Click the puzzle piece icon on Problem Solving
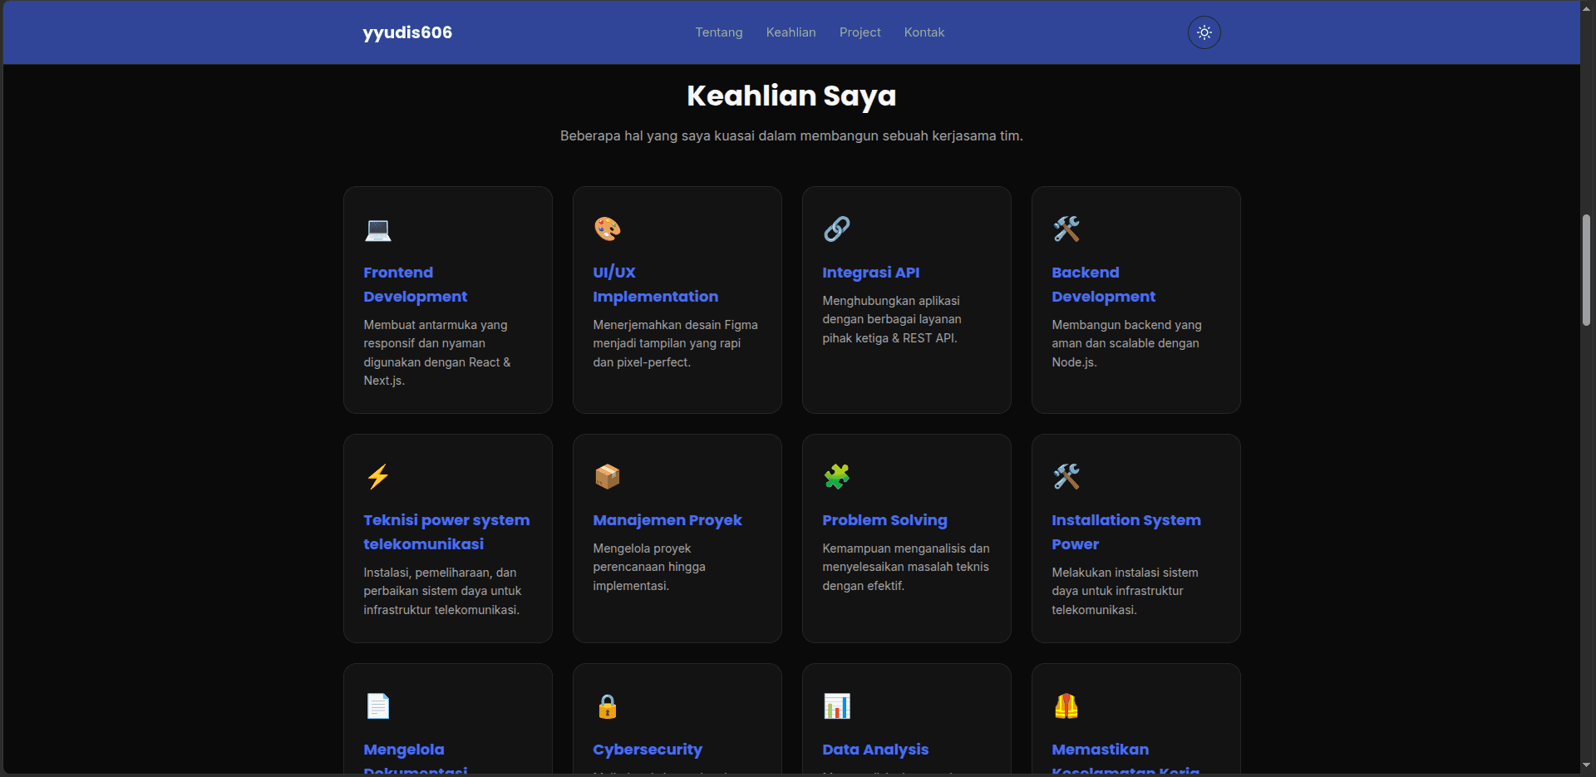 (837, 476)
